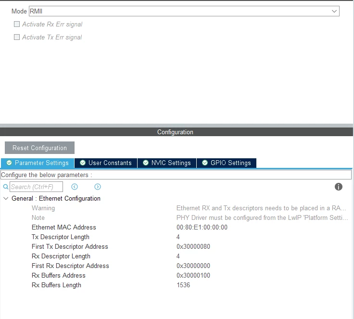This screenshot has height=319, width=354.
Task: Select the Ethernet MAC Address row label
Action: point(64,227)
